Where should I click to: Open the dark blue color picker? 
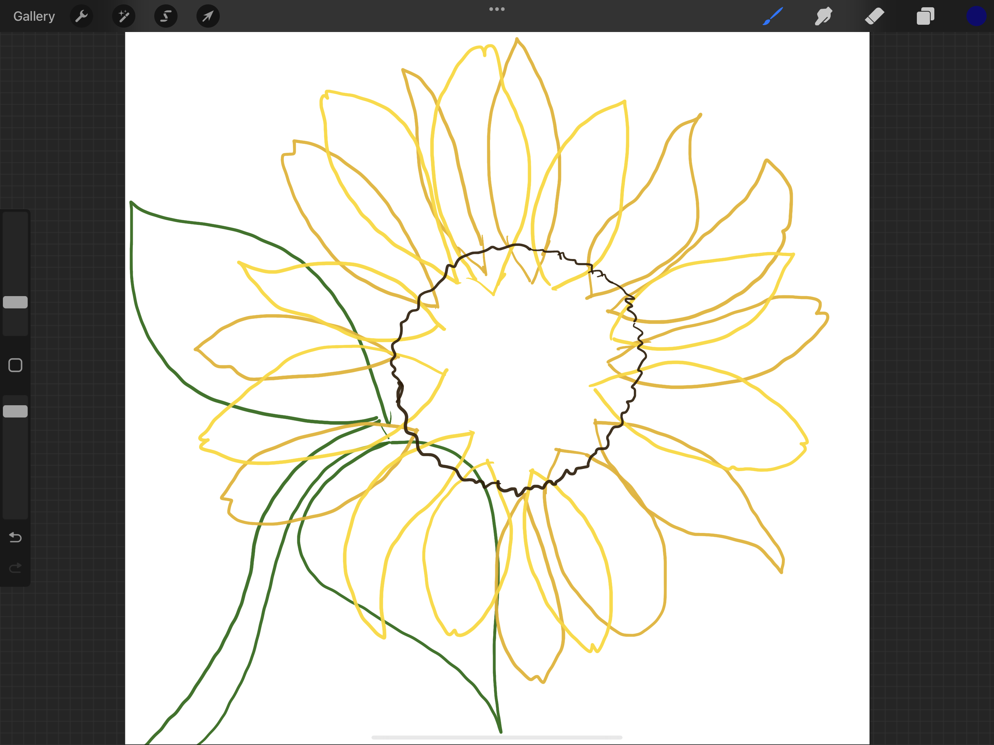click(x=975, y=17)
